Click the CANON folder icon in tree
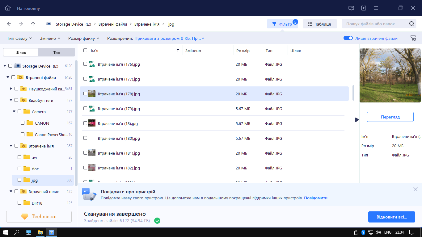The image size is (422, 237). (x=29, y=123)
